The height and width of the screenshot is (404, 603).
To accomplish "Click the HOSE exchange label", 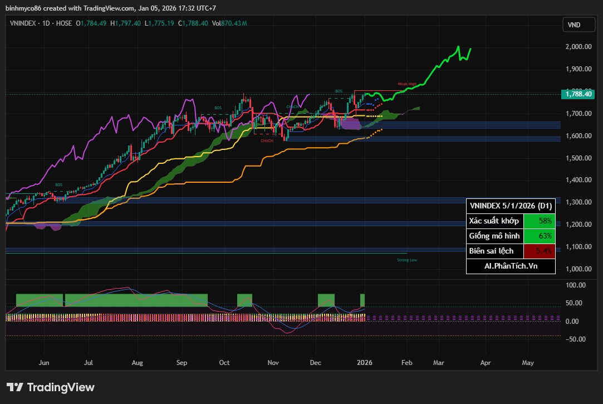I will (x=64, y=23).
